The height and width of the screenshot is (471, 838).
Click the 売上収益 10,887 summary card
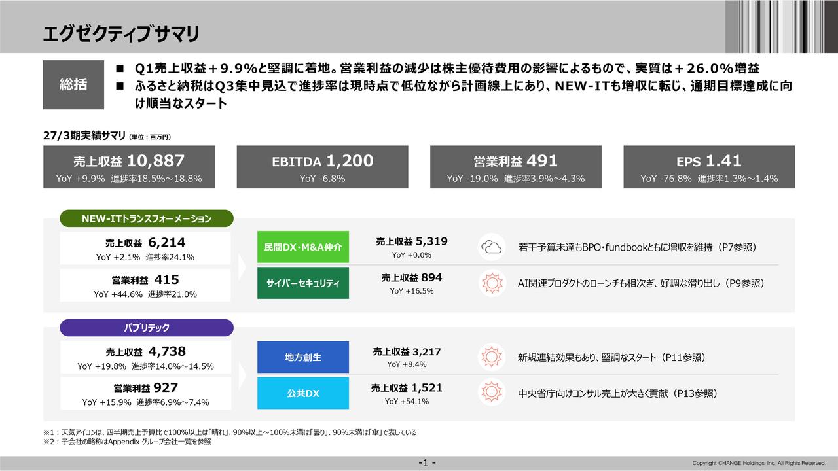tap(129, 167)
